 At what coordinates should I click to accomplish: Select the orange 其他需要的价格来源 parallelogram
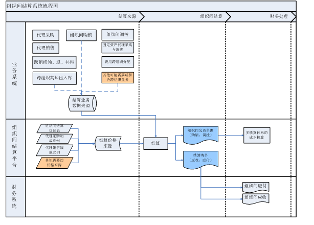[x=55, y=163]
